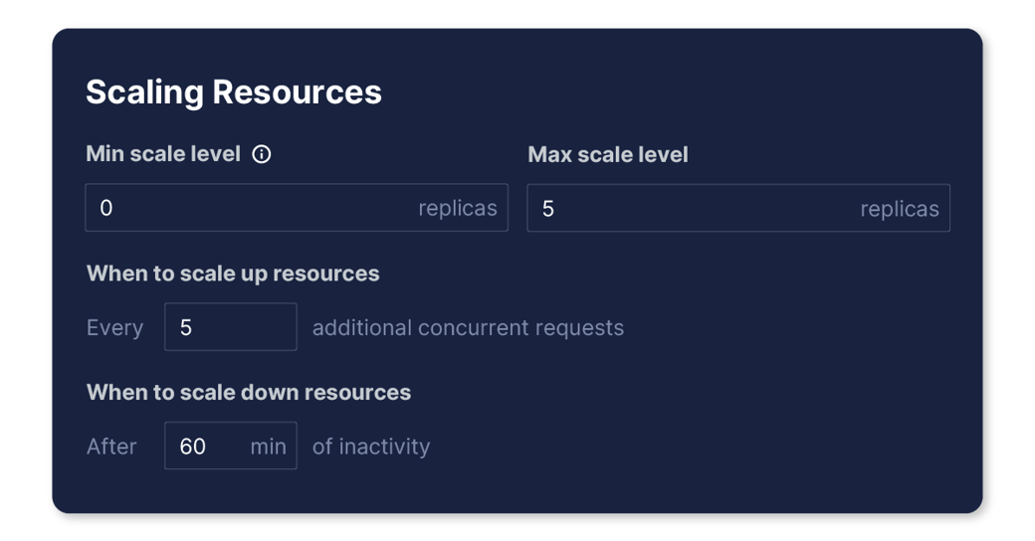
Task: Click 'additional concurrent requests' text
Action: pyautogui.click(x=468, y=328)
